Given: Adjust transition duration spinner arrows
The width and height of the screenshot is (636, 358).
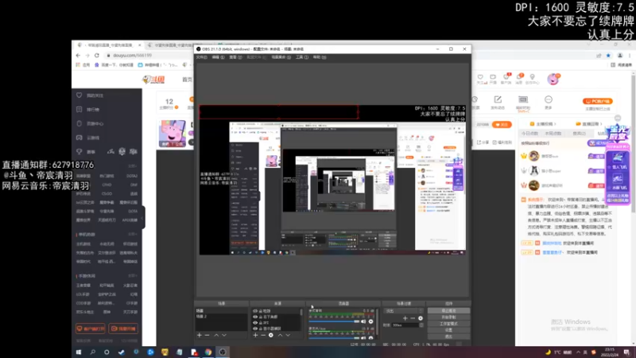Looking at the screenshot, I should coord(421,325).
